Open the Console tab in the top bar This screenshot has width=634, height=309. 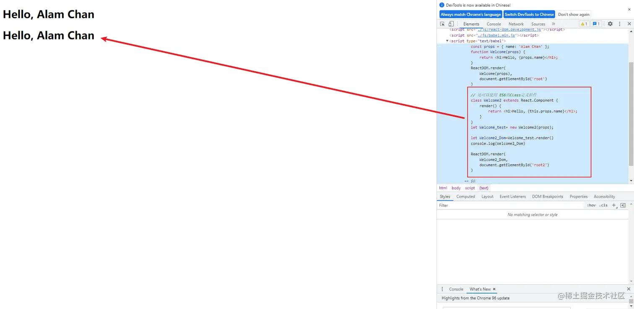494,24
